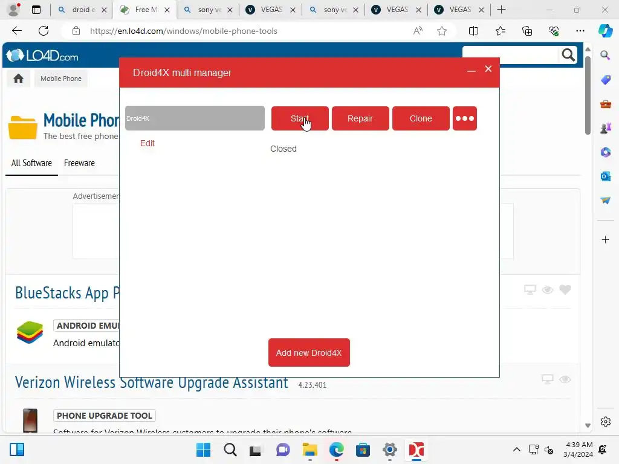The image size is (619, 464).
Task: Switch to the 'Free M' tab
Action: tap(145, 10)
